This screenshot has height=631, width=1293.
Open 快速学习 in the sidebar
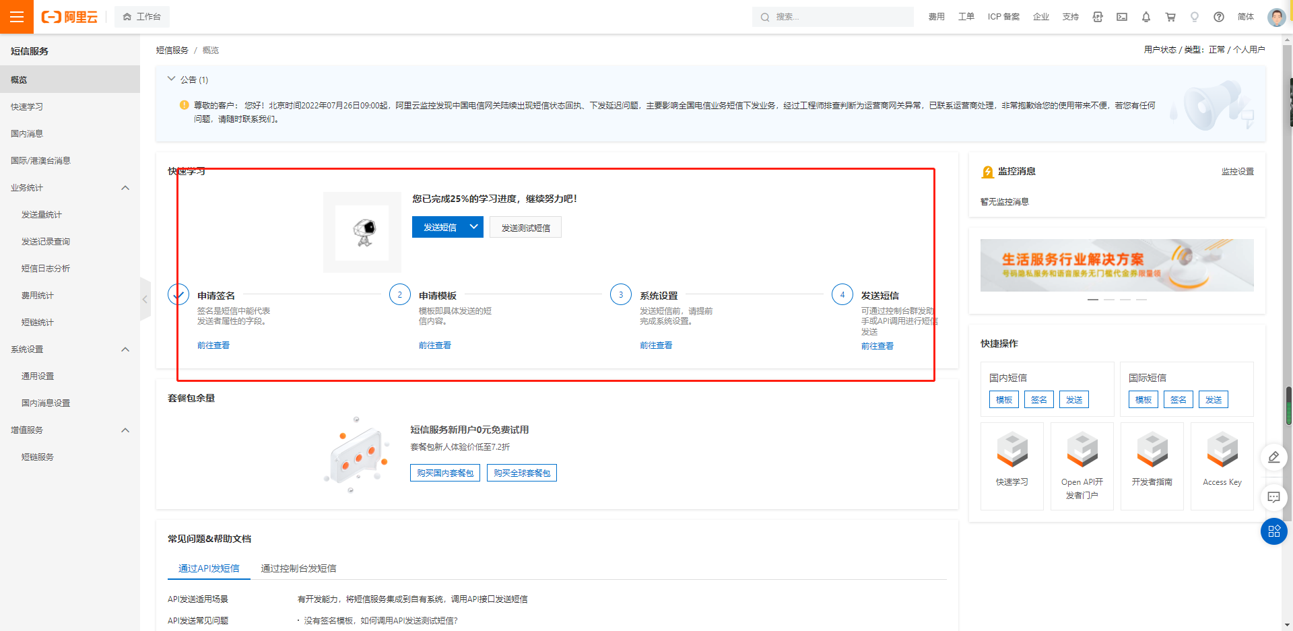(x=70, y=106)
